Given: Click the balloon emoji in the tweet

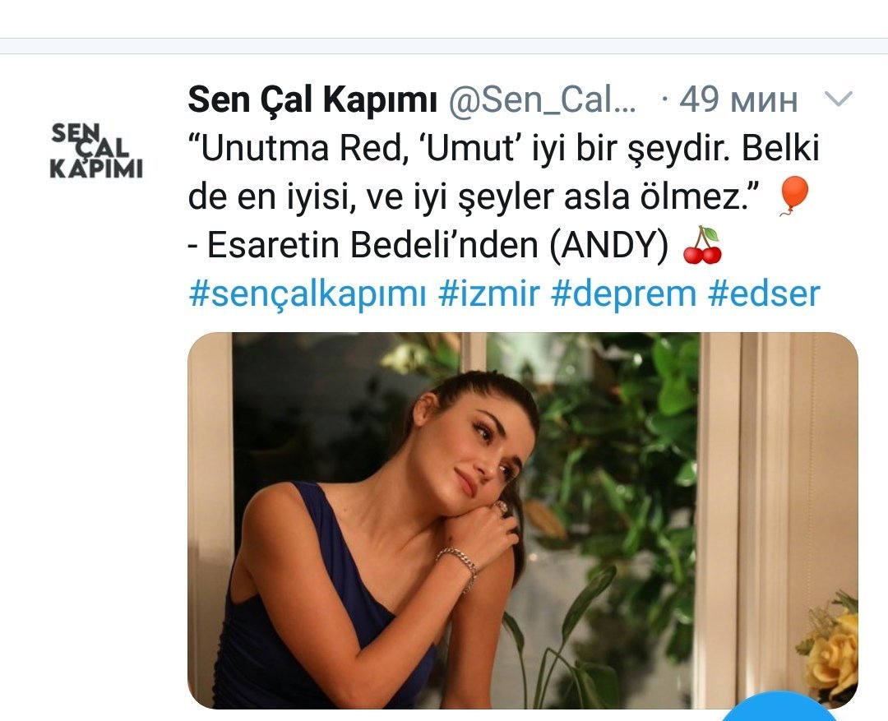Looking at the screenshot, I should (x=794, y=196).
